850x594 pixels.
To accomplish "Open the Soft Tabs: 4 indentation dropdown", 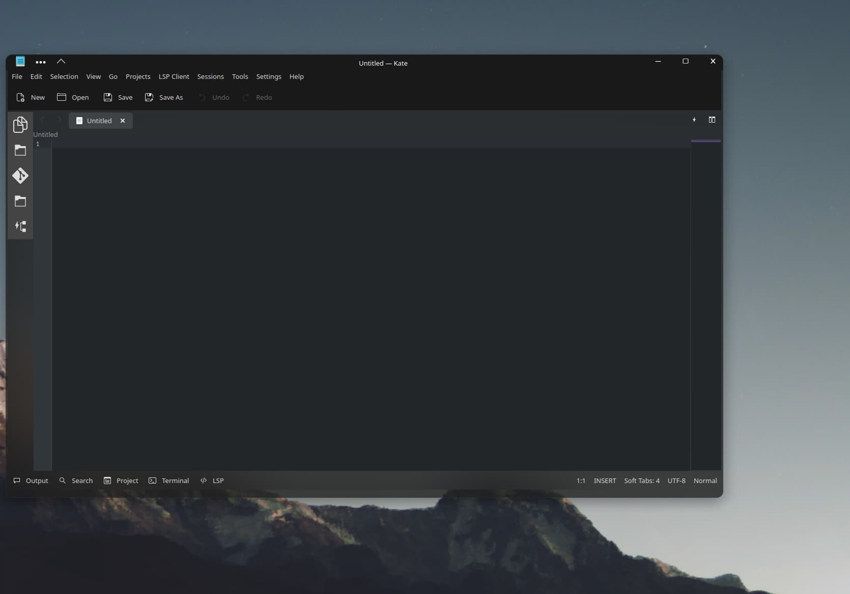I will (x=641, y=480).
